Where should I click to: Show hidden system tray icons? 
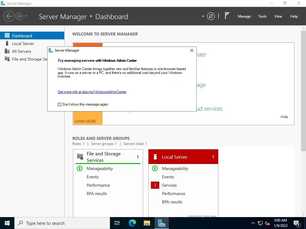[x=253, y=223]
